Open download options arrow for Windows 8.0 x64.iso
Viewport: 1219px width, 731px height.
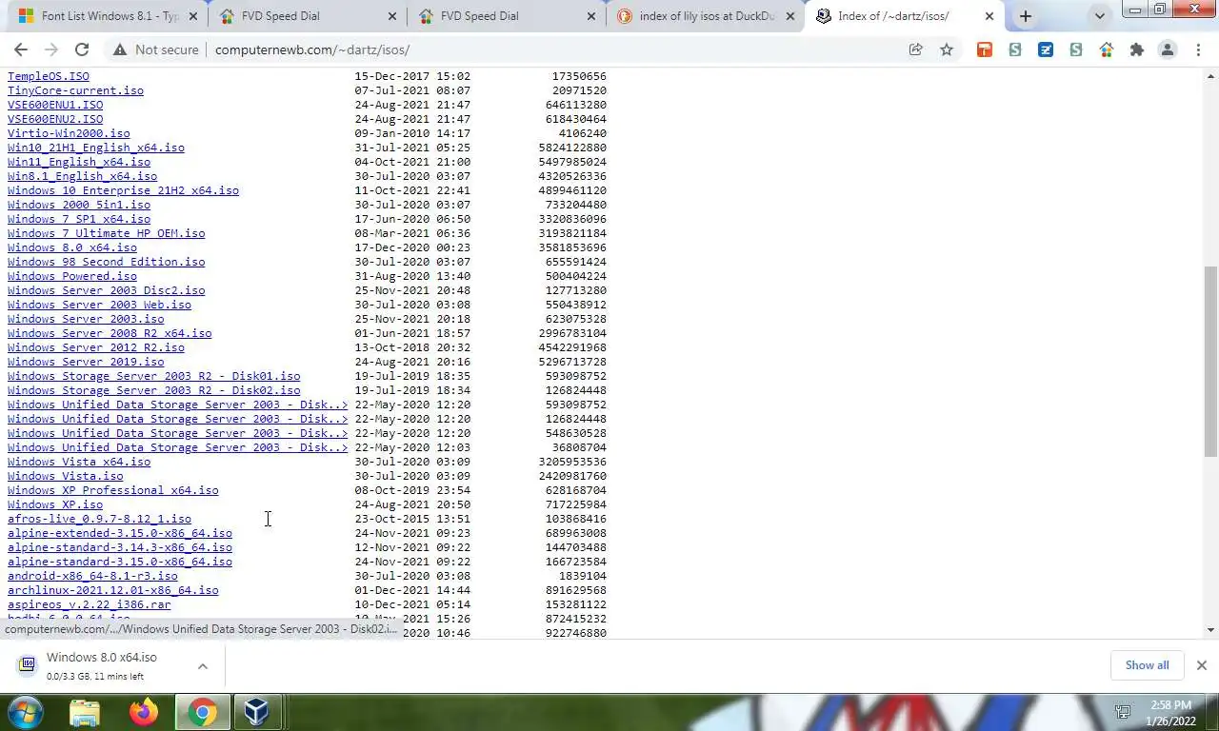203,666
